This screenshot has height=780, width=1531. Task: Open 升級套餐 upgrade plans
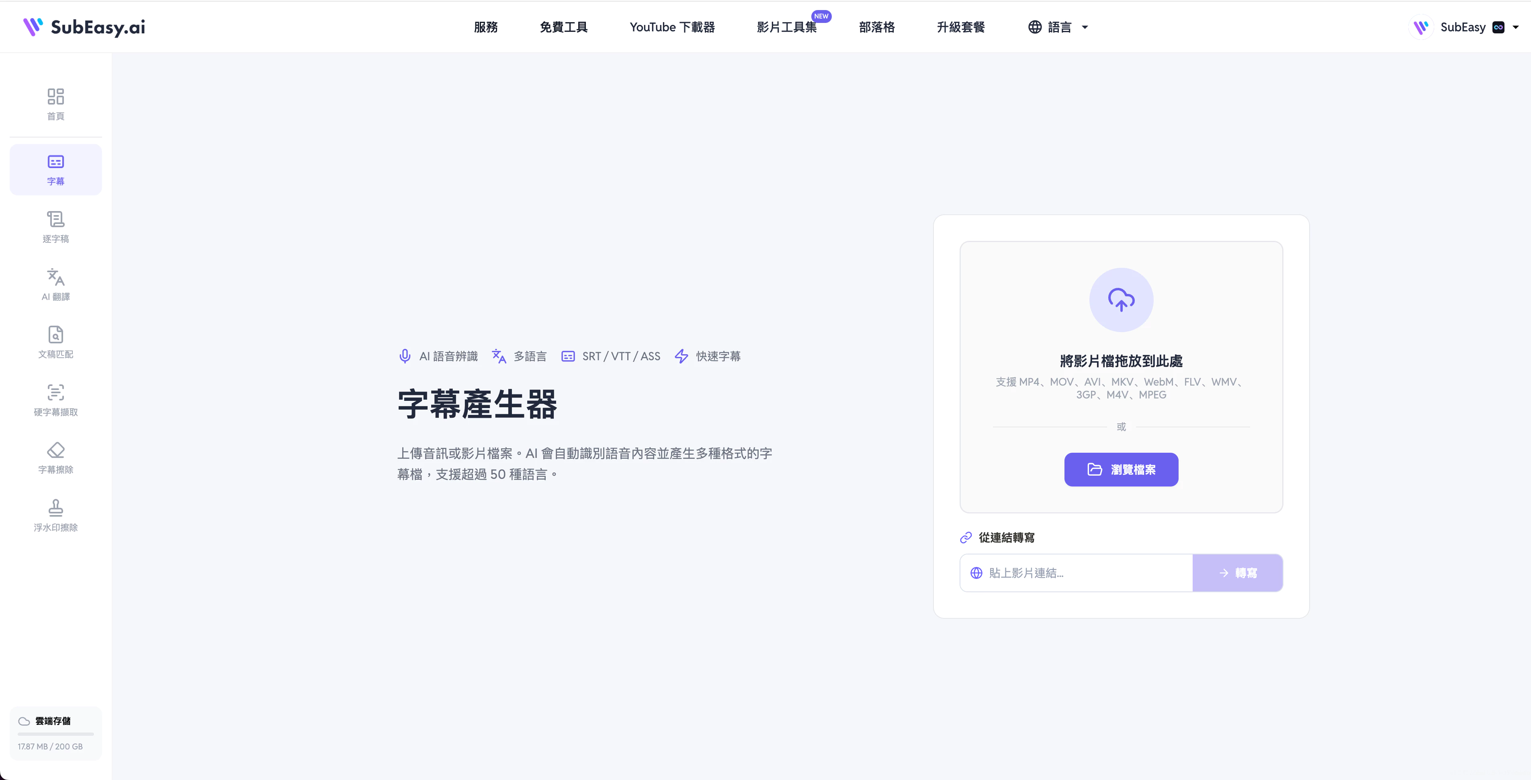[x=960, y=27]
